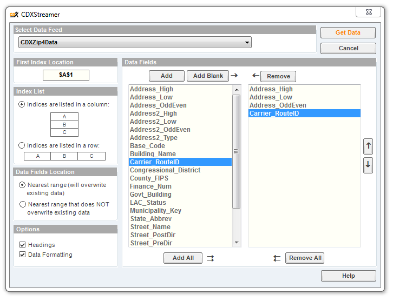
Task: Open the CDXZip4Data data feed dropdown
Action: 135,42
